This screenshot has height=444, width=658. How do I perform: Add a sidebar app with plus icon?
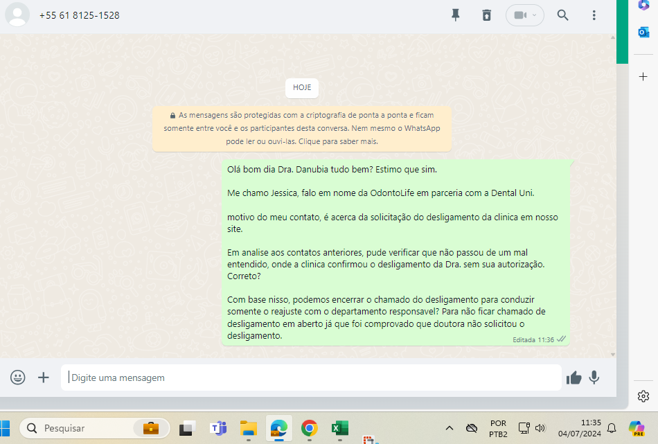click(643, 77)
